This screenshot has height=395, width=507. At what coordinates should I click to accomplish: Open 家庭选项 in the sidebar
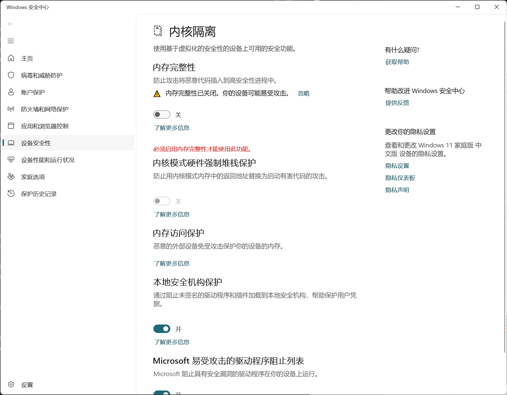[68, 177]
